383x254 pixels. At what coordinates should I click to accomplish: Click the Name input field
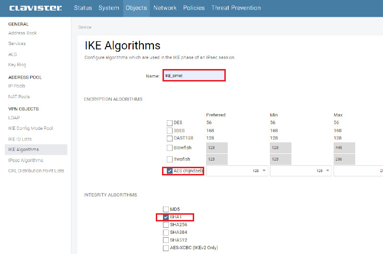pyautogui.click(x=194, y=76)
